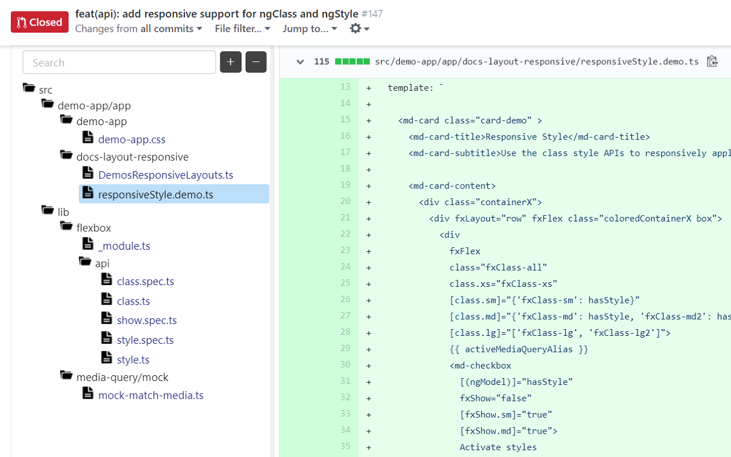
Task: Click the code line Activate styles
Action: point(498,447)
